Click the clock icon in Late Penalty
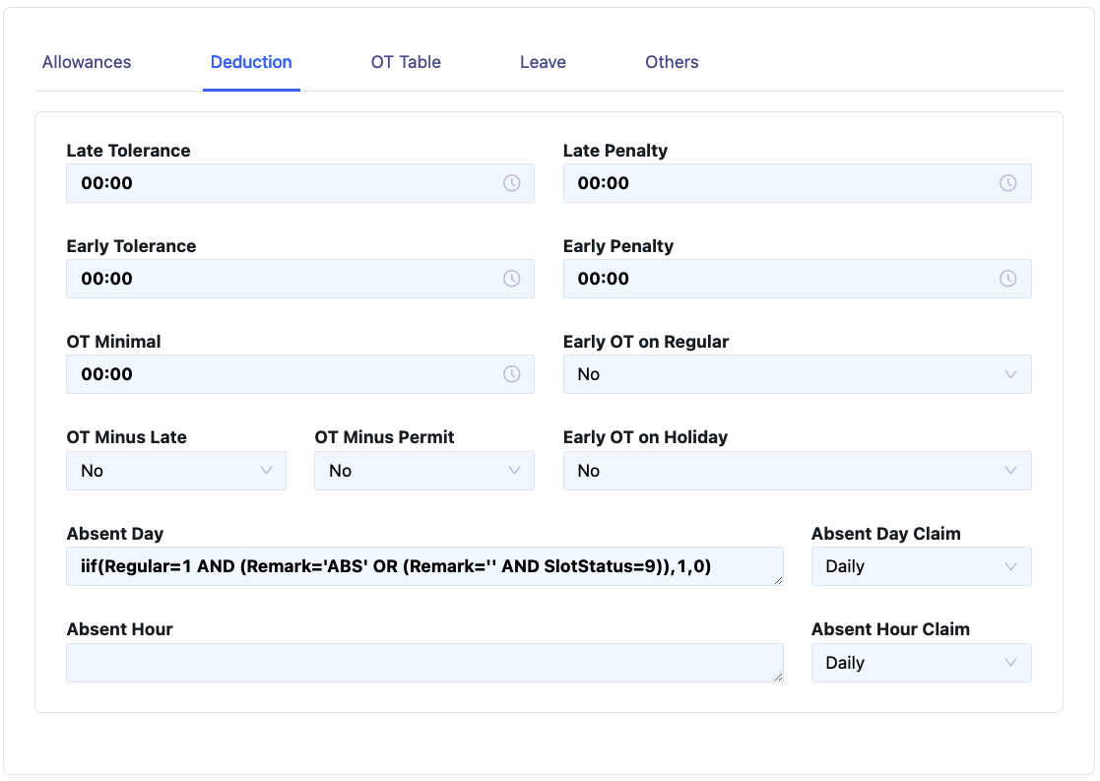The height and width of the screenshot is (781, 1100). [1007, 183]
